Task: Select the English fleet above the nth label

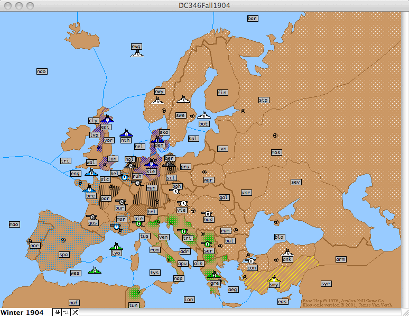Action: (126, 133)
